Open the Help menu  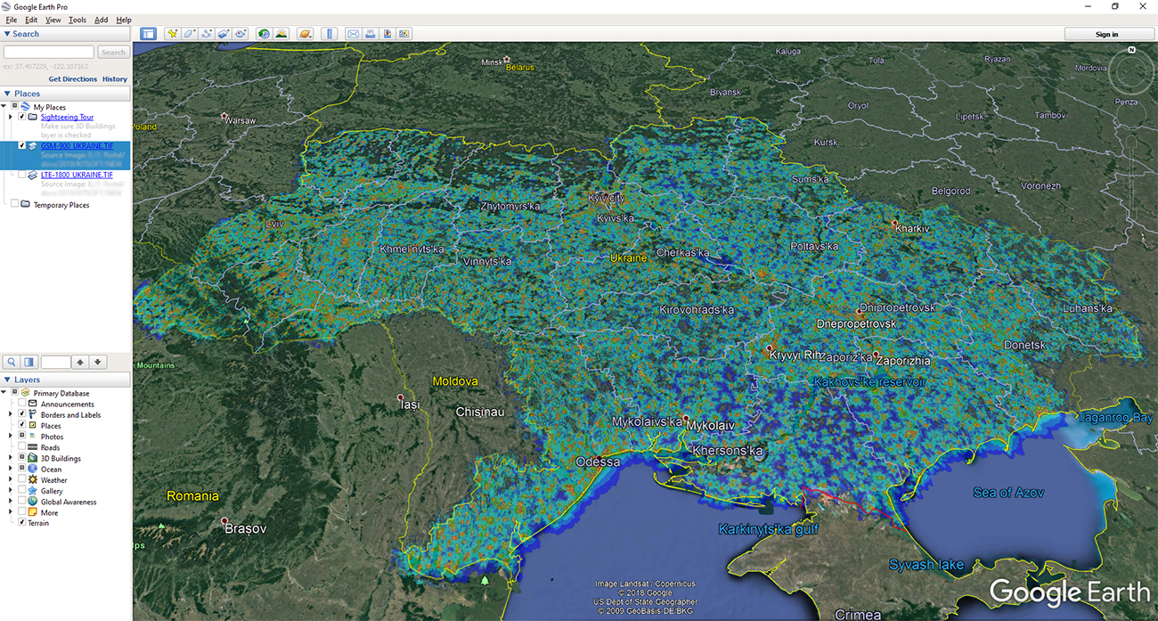tap(124, 20)
